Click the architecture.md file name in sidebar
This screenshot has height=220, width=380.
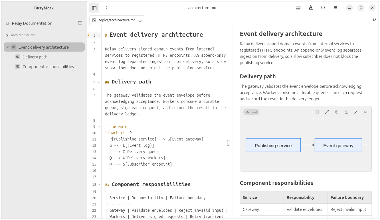tap(23, 35)
